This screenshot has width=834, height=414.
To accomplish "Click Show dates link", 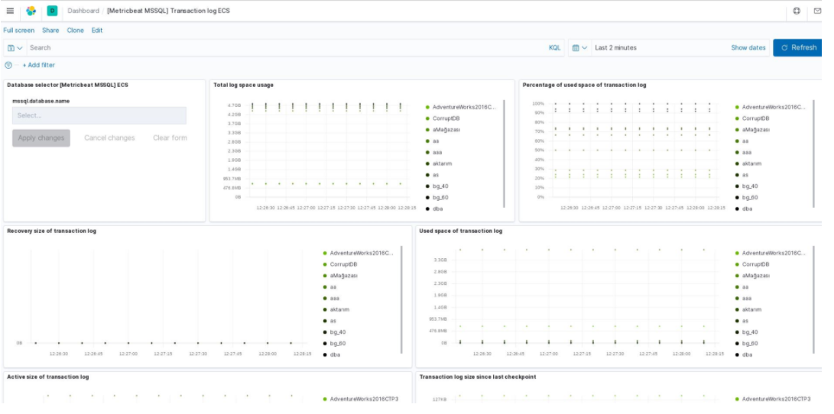I will [748, 48].
